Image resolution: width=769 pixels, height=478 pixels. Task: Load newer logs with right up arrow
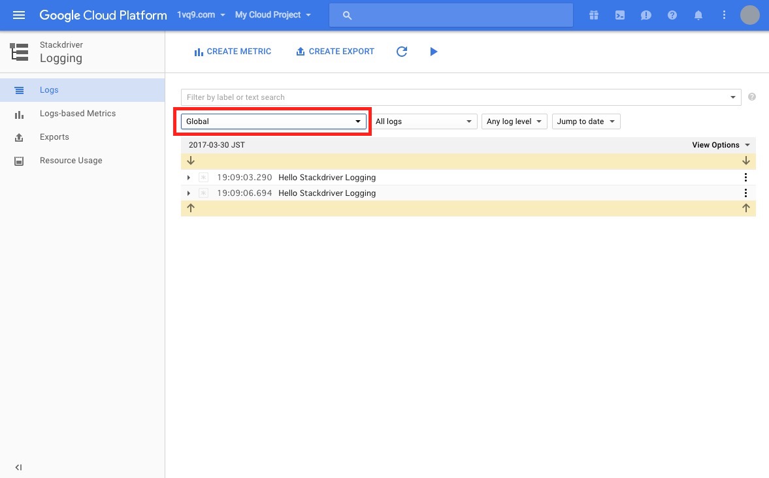pos(746,208)
